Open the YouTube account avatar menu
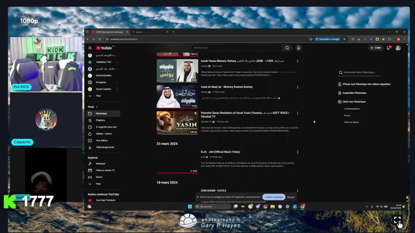The height and width of the screenshot is (233, 415). (x=398, y=48)
